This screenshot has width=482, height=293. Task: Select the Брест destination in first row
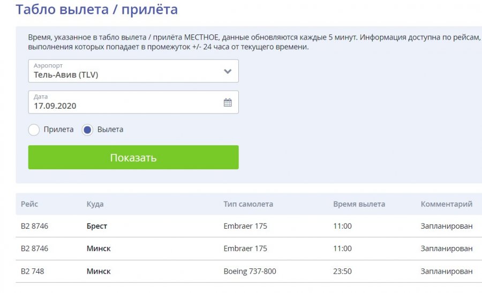click(x=97, y=226)
